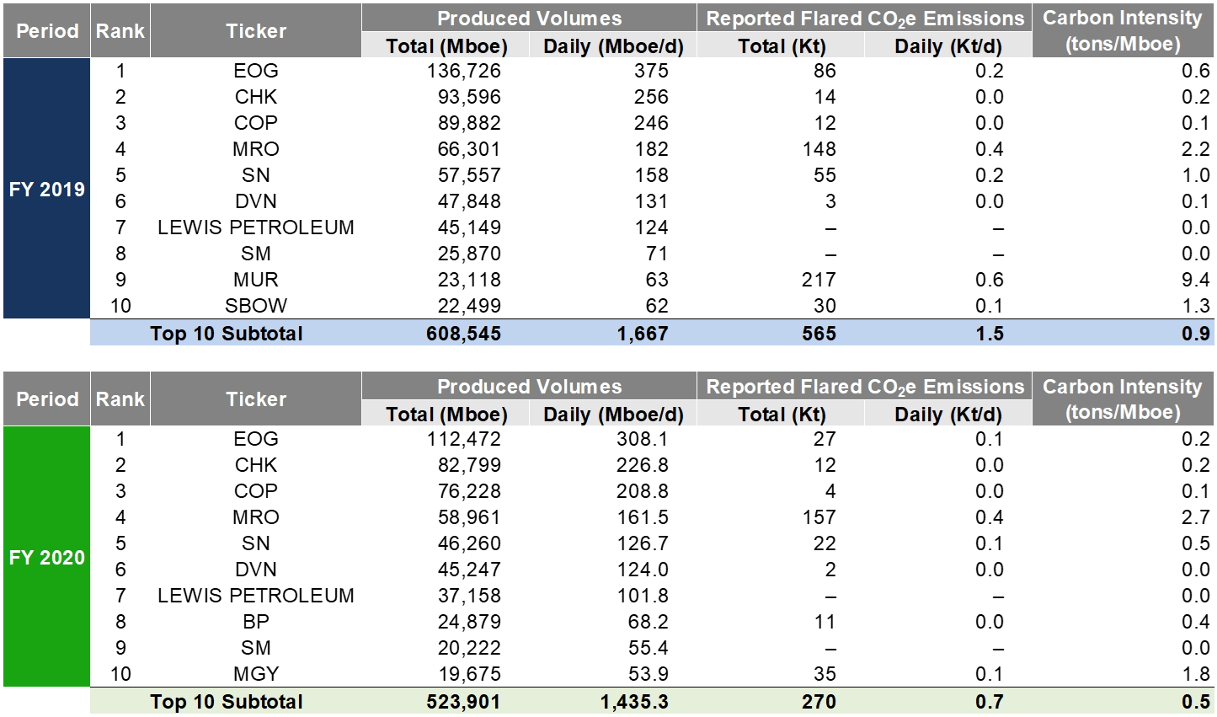The image size is (1217, 717).
Task: Select the carbon intensity value 1.8
Action: (1195, 674)
